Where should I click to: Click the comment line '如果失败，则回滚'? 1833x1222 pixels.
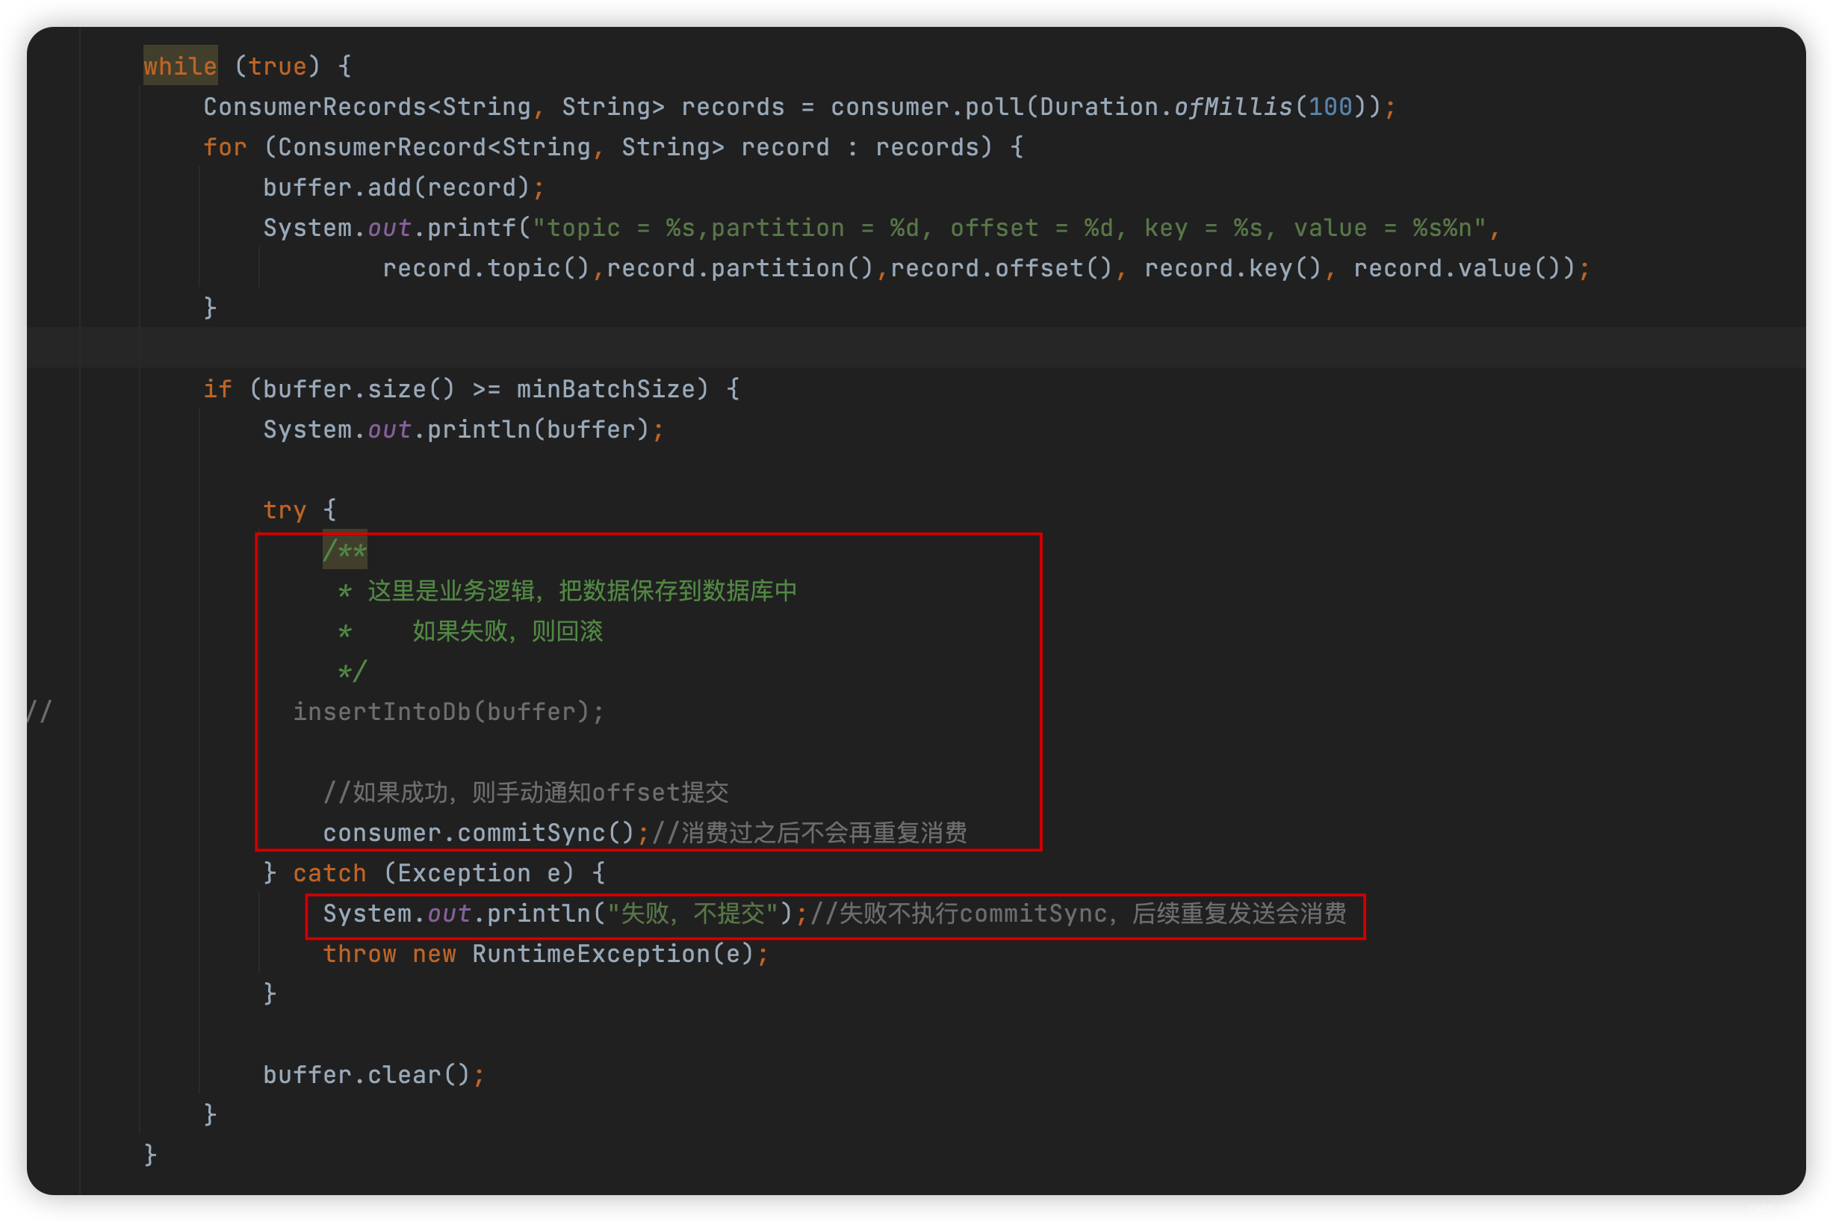507,631
